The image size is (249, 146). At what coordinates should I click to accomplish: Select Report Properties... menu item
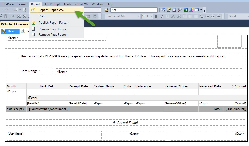point(56,10)
